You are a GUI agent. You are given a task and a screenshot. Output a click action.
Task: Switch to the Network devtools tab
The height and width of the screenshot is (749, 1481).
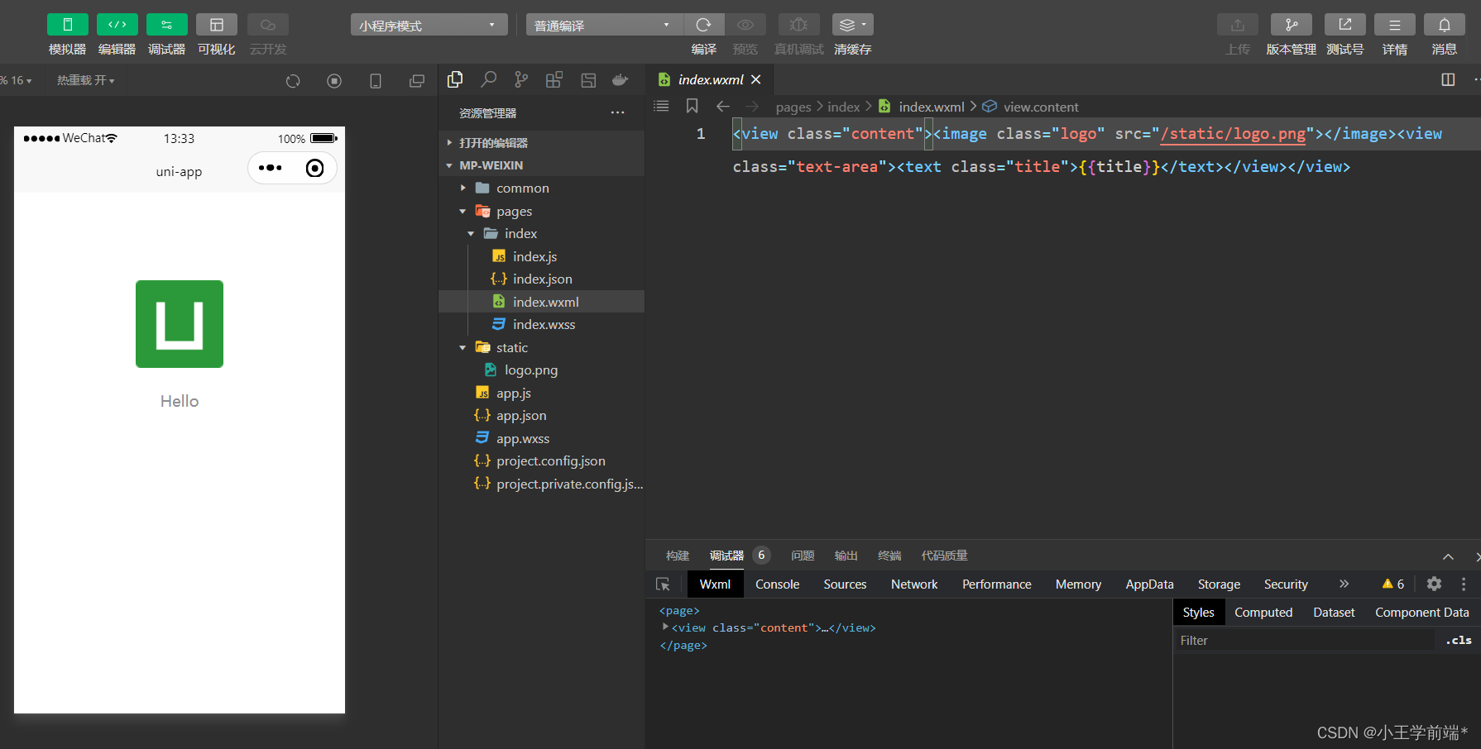coord(914,584)
